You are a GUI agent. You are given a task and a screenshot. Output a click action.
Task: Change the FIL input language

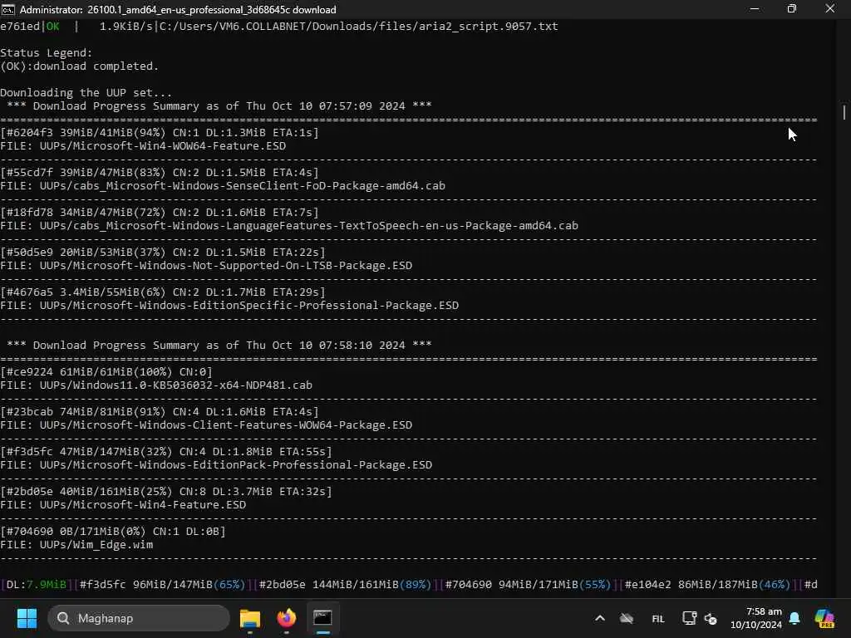point(658,618)
